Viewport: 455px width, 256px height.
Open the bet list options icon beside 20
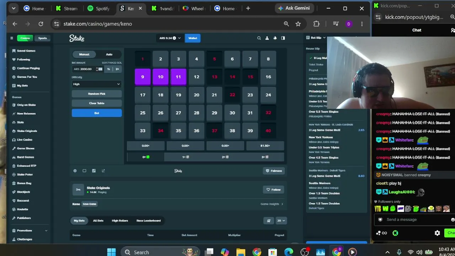point(269,220)
